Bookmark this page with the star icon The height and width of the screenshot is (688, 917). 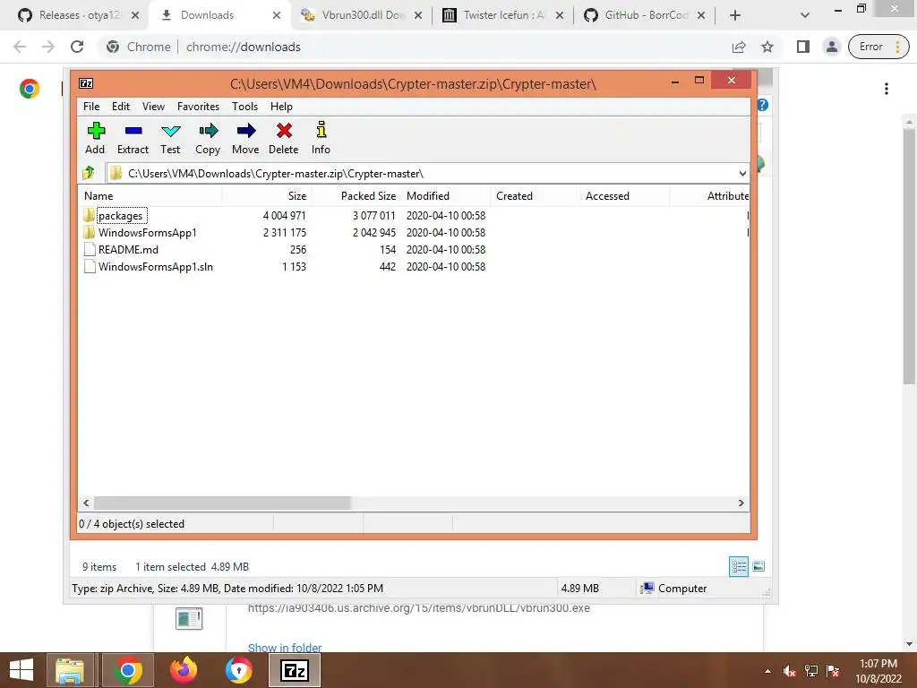[x=767, y=47]
